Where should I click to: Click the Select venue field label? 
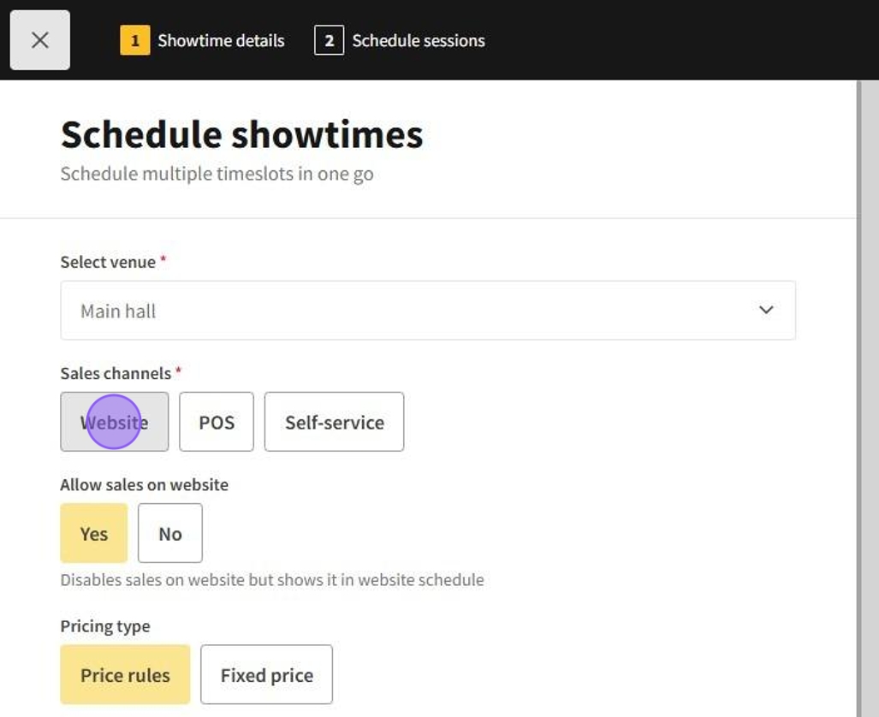tap(108, 262)
